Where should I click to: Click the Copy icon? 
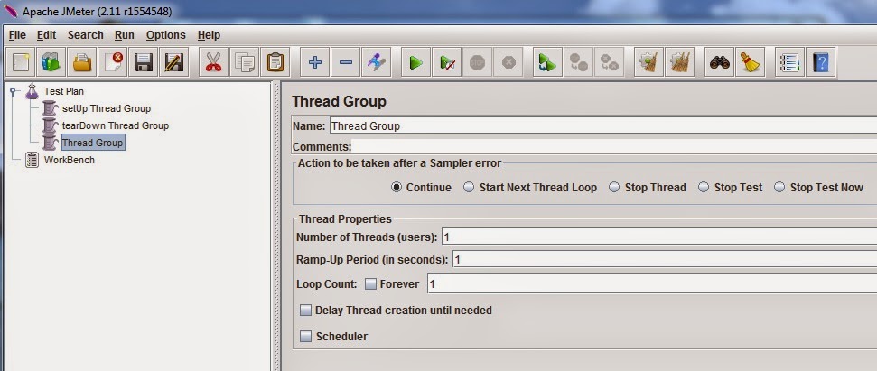245,62
